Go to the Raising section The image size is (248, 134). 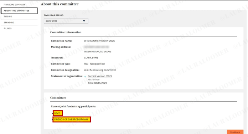[x=8, y=17]
